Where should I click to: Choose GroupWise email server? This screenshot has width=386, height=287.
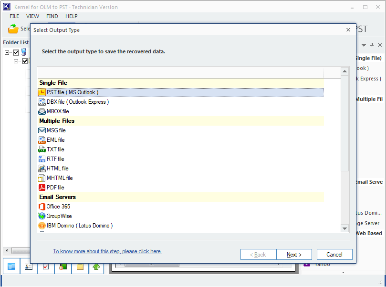pos(59,216)
